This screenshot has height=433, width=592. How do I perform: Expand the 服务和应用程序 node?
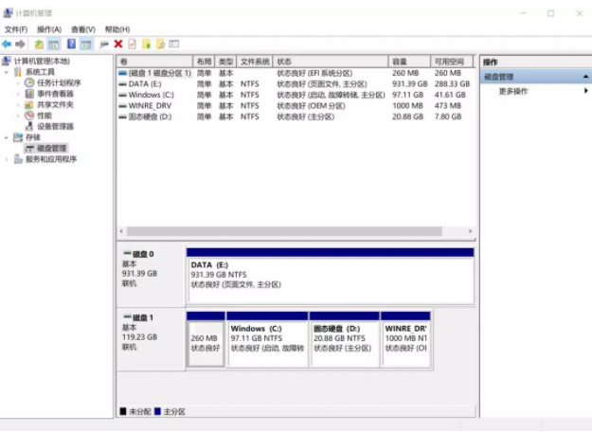[7, 159]
